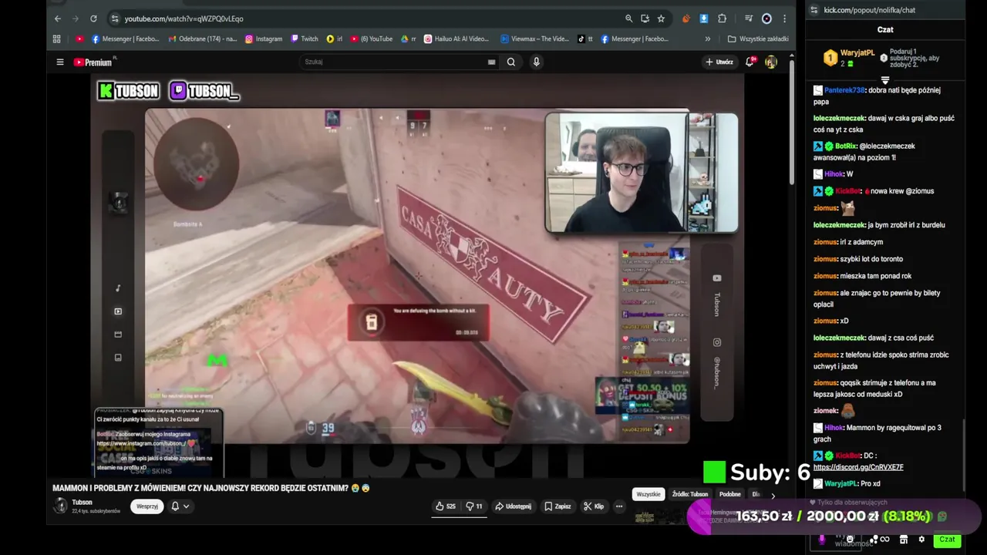Open the Discord link in Kick chat
987x555 pixels.
pos(858,467)
